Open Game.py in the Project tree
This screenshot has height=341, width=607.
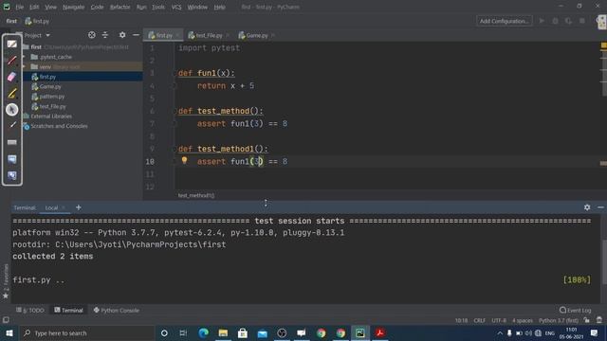pos(50,86)
